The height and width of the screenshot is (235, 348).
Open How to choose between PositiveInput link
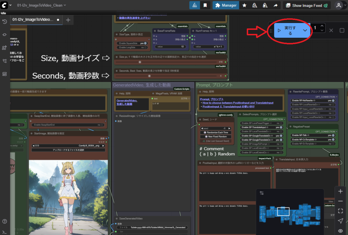238,103
